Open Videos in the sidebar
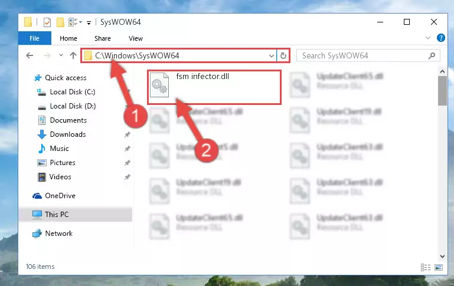This screenshot has width=454, height=286. tap(54, 177)
